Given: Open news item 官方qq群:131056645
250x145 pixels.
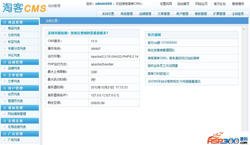Looking at the screenshot, I should (x=162, y=43).
